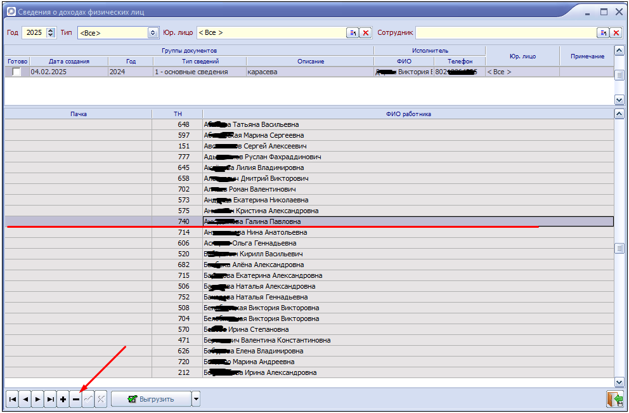
Task: Add a new record with plus button
Action: (63, 399)
